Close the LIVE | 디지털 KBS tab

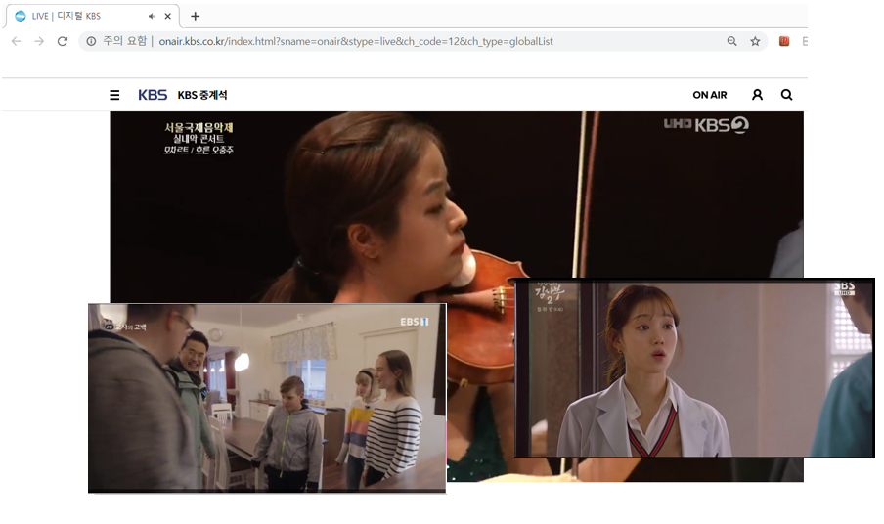click(167, 16)
